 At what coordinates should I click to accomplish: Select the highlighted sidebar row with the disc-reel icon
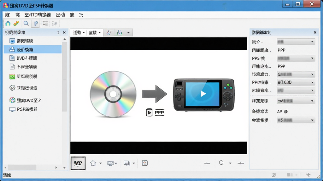pyautogui.click(x=33, y=49)
